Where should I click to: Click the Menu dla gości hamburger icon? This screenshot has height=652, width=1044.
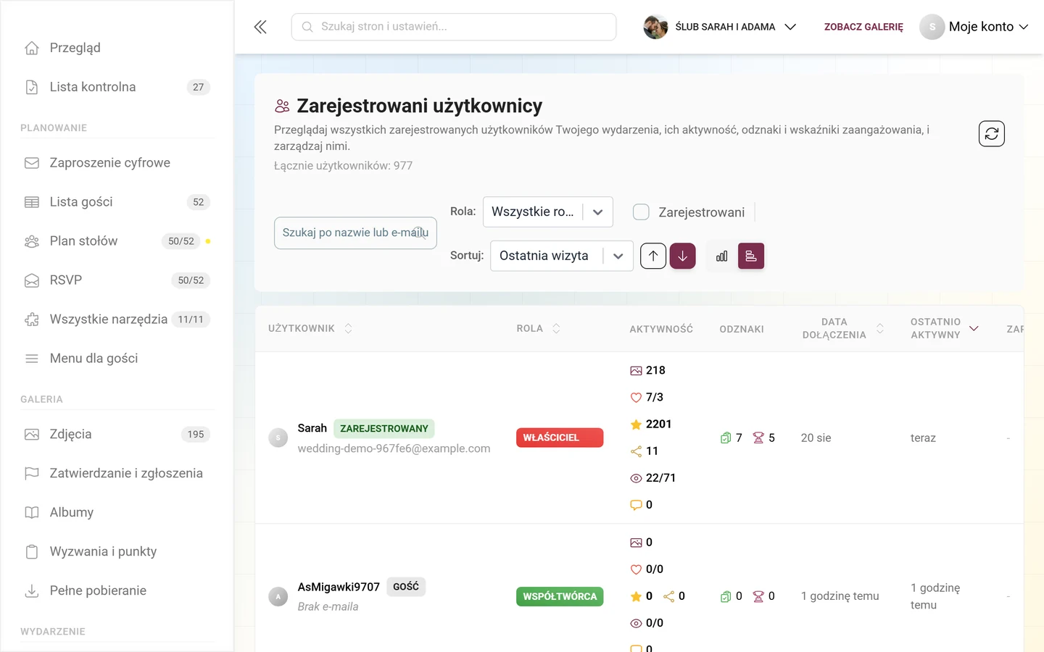pyautogui.click(x=32, y=359)
